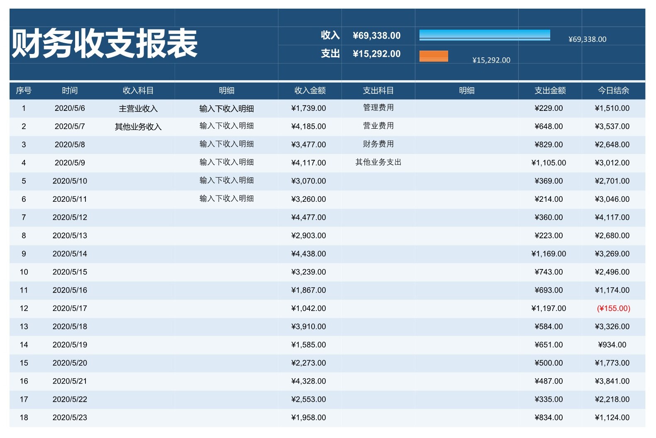Click the 主营业收入 cell
This screenshot has height=438, width=656.
point(138,109)
